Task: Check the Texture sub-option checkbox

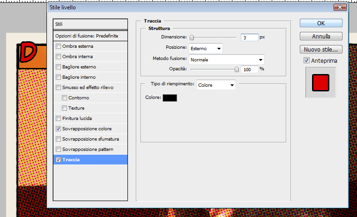Action: pyautogui.click(x=65, y=108)
